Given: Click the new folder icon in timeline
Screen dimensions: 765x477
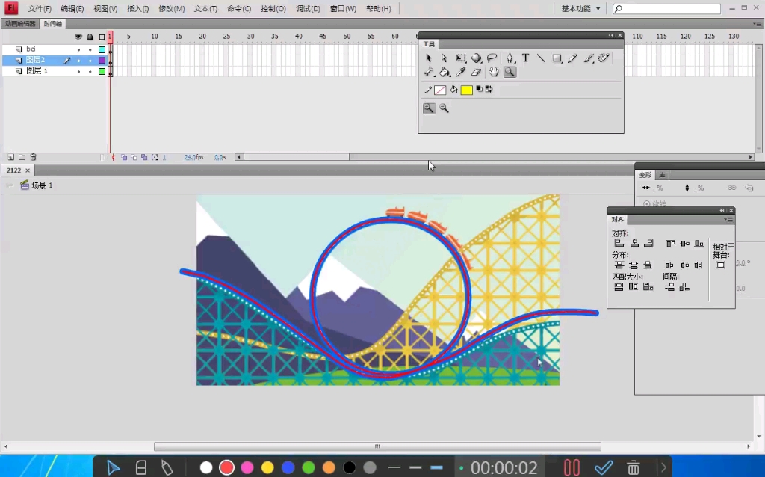Looking at the screenshot, I should 22,157.
